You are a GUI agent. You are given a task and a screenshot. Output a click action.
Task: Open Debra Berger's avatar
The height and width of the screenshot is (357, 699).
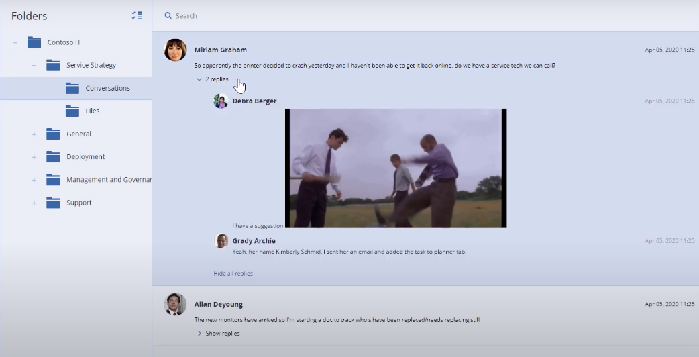[221, 101]
